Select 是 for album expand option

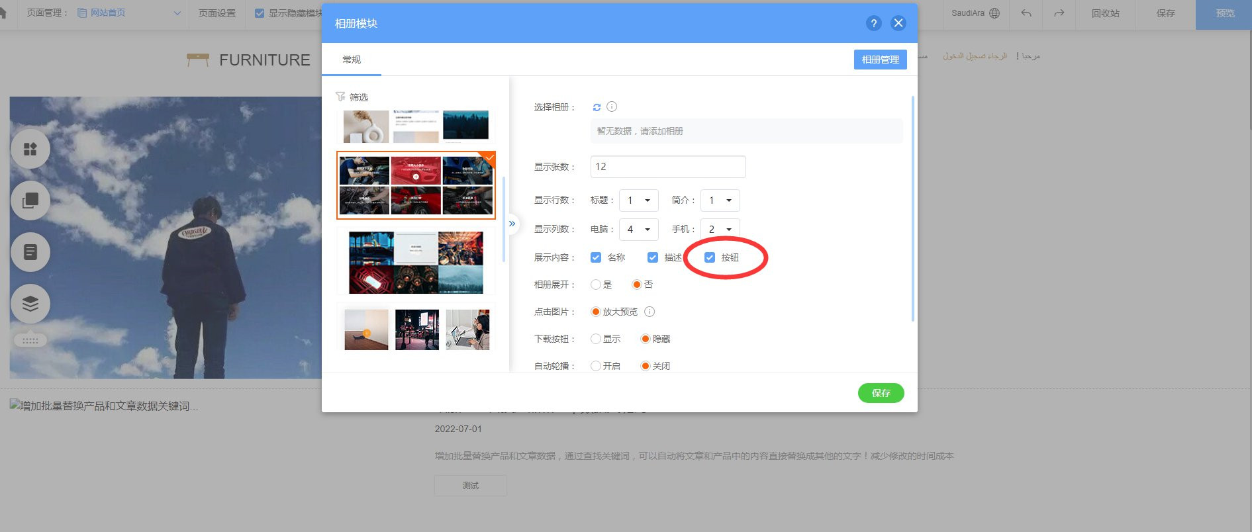pos(596,285)
